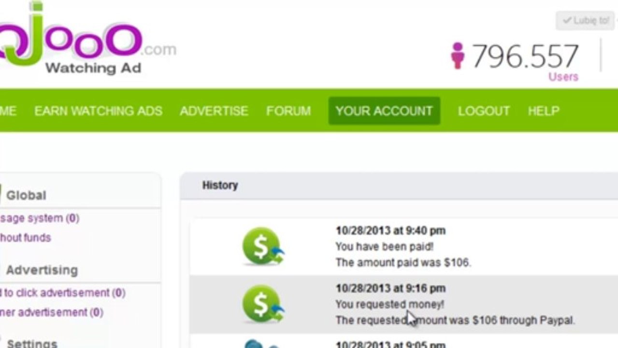The width and height of the screenshot is (618, 348).
Task: Select the YOUR ACCOUNT tab
Action: point(384,111)
